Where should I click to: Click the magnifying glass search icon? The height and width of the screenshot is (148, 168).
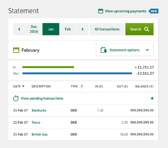[x=147, y=29]
